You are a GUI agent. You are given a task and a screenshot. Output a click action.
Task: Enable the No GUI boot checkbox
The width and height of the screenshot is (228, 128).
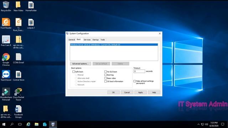point(105,72)
